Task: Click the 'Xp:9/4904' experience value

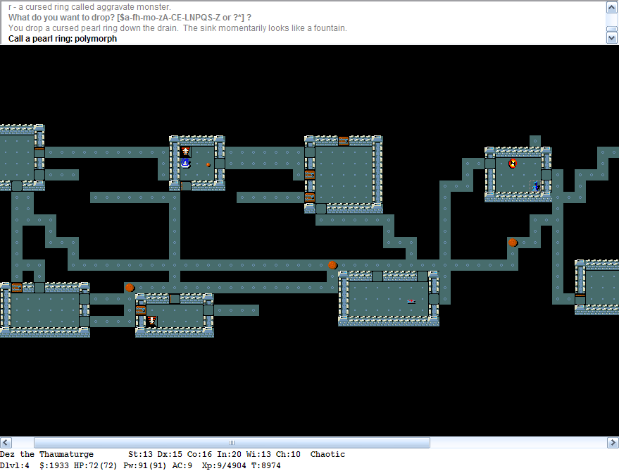Action: (x=224, y=466)
